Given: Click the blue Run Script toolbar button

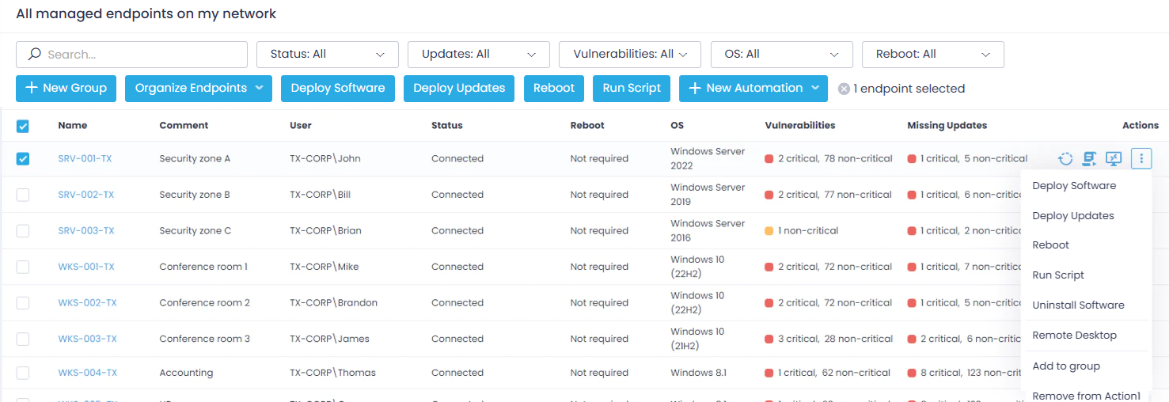Looking at the screenshot, I should [x=632, y=89].
